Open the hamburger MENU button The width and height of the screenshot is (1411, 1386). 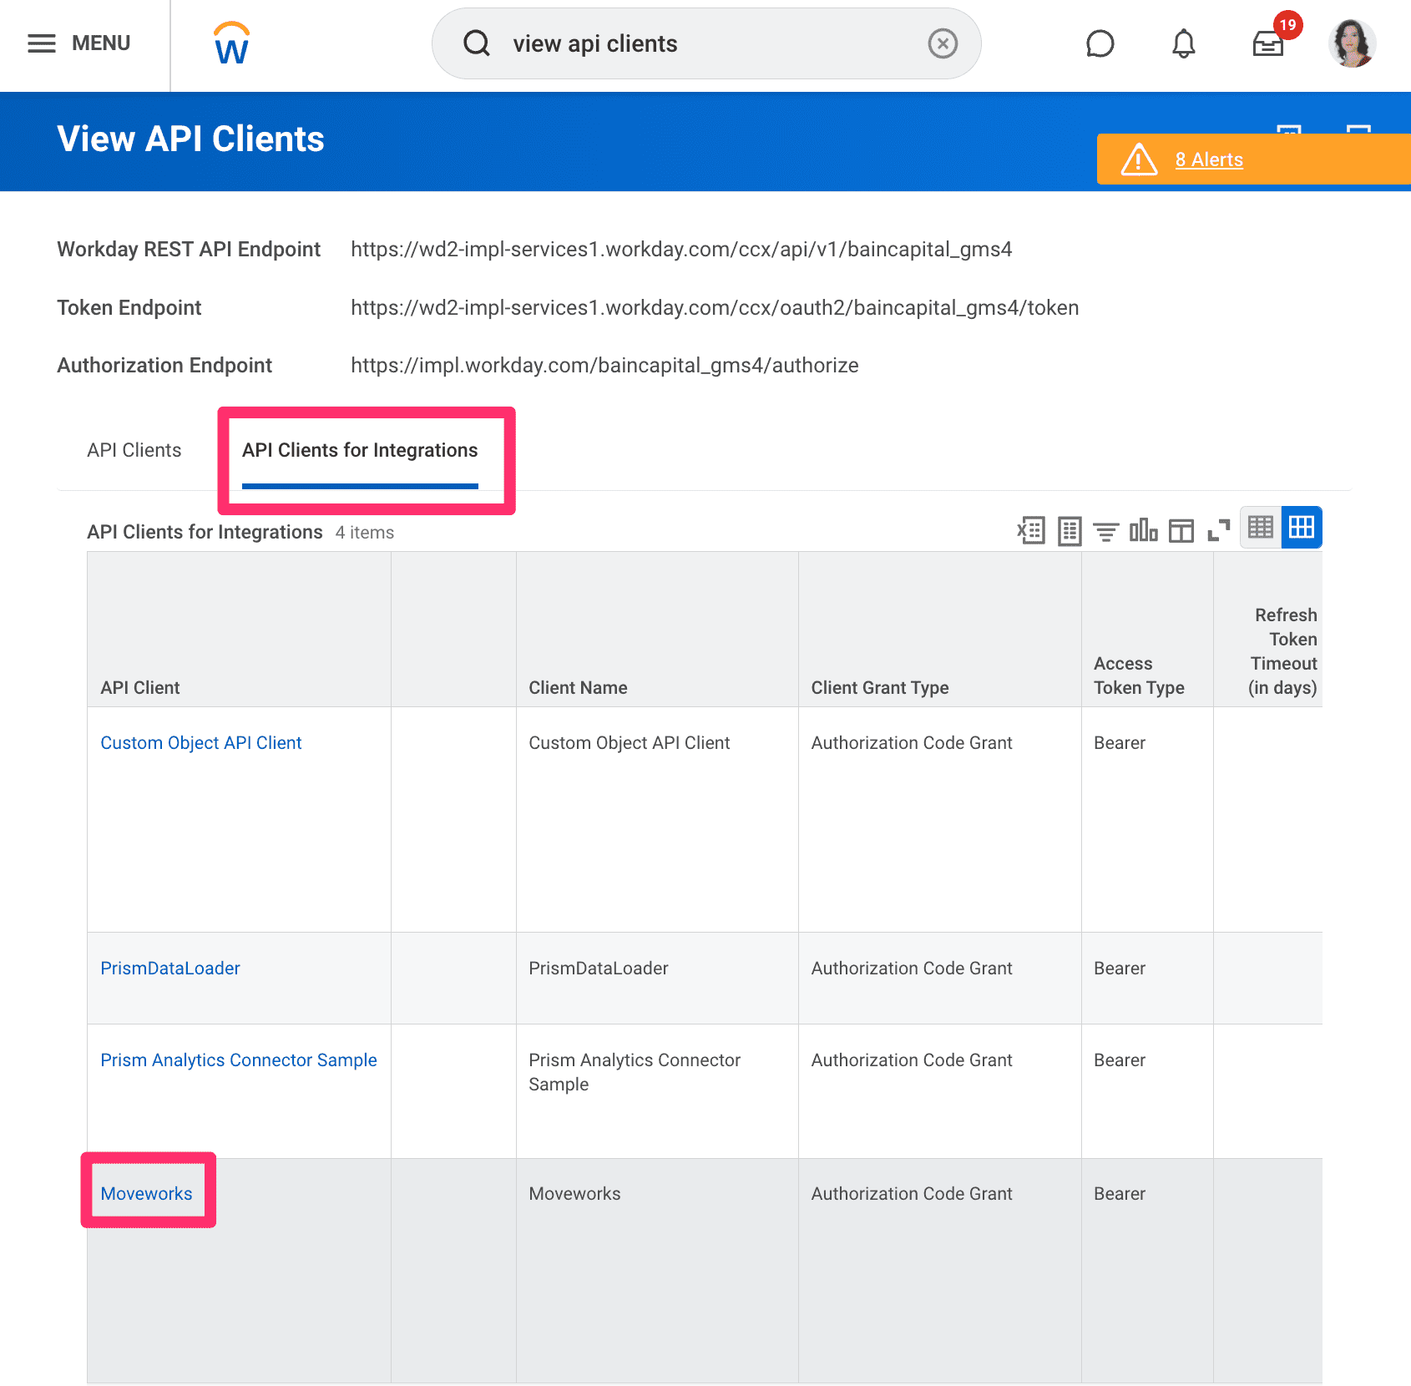click(78, 43)
